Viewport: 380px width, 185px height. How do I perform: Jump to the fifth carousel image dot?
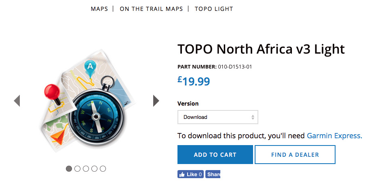(x=103, y=168)
